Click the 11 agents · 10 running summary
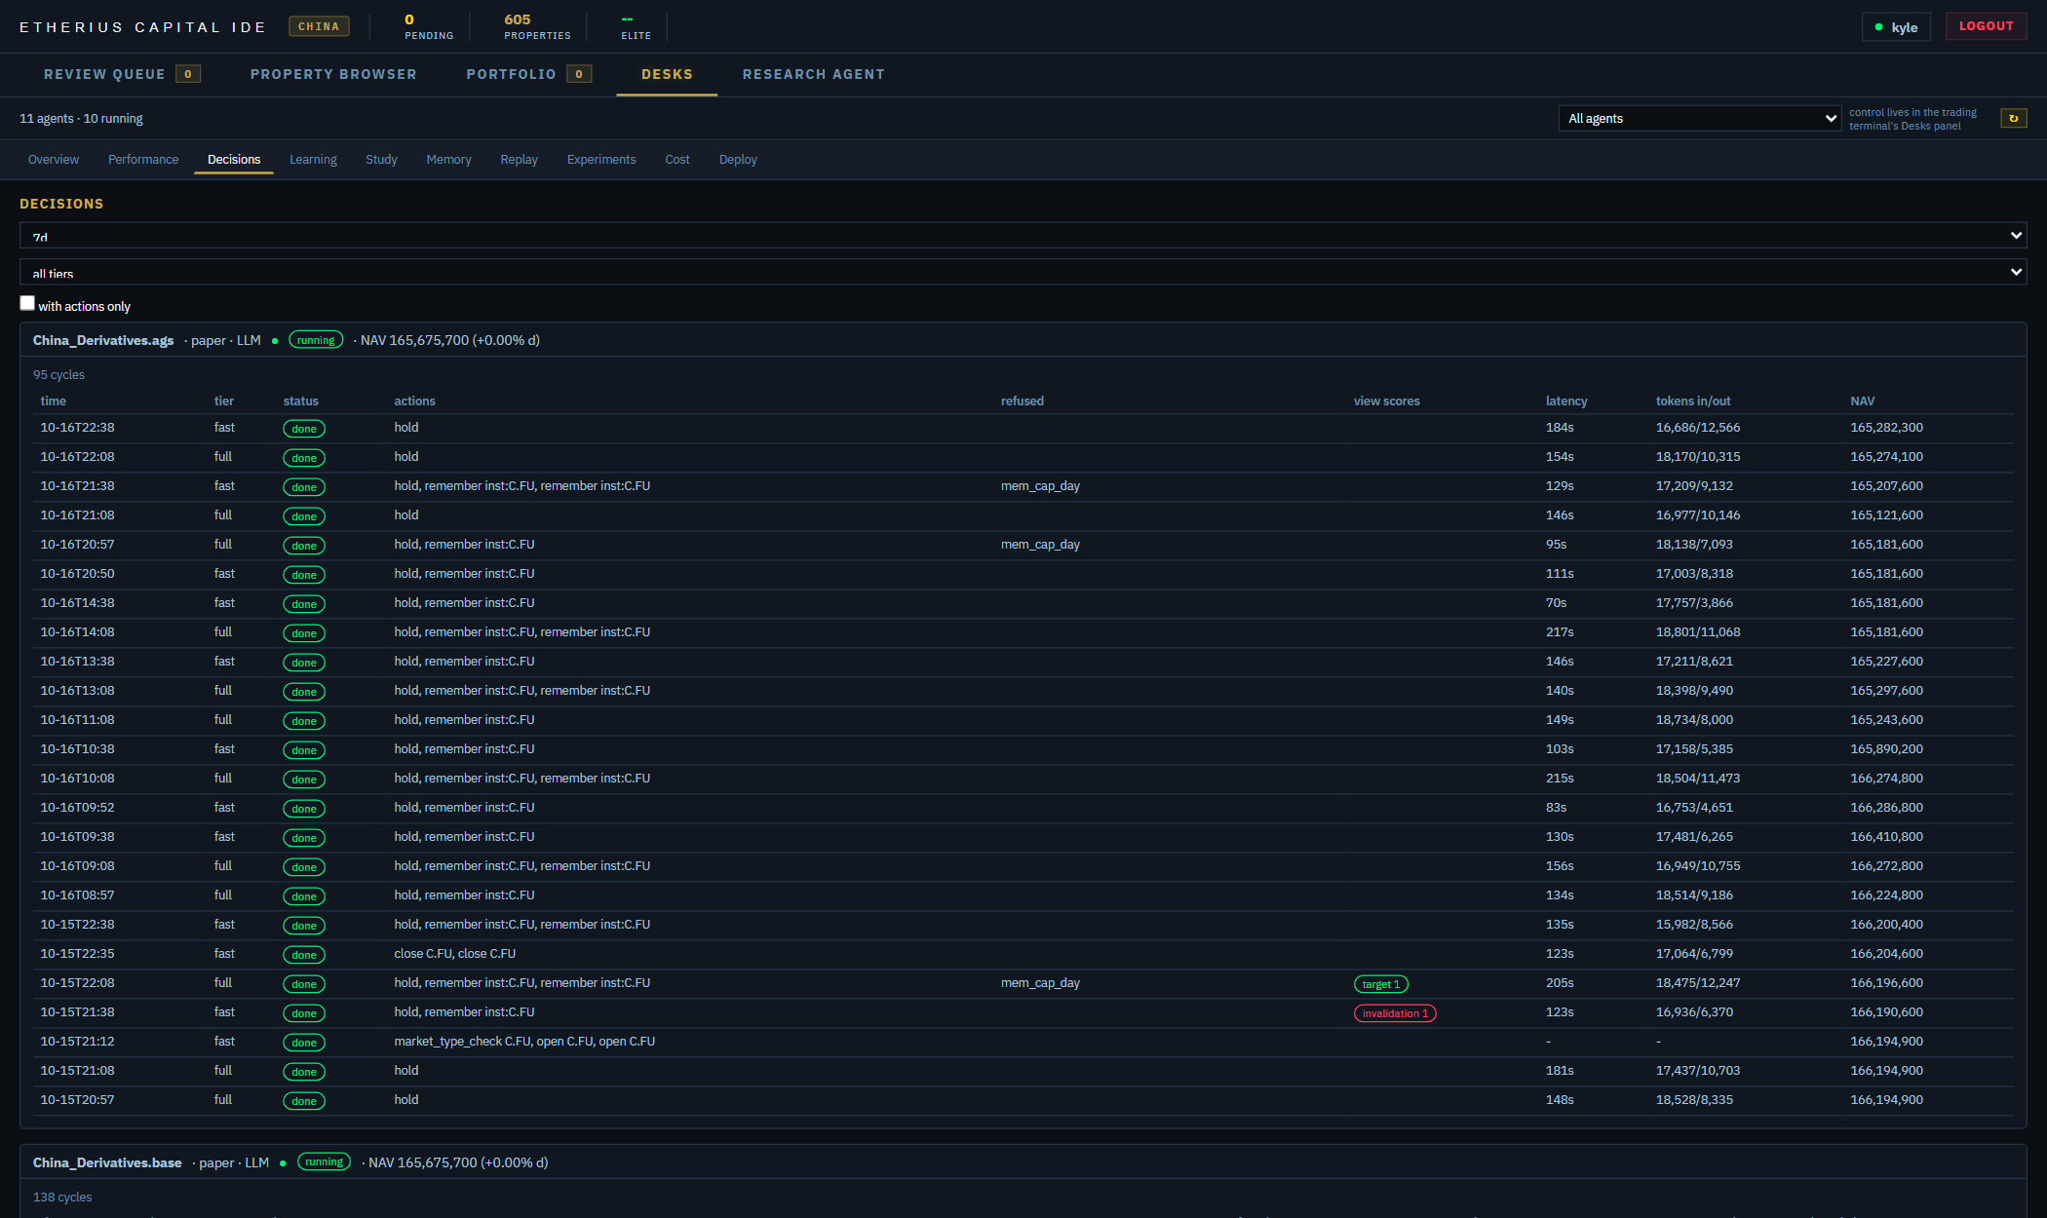Viewport: 2047px width, 1218px height. click(x=81, y=119)
